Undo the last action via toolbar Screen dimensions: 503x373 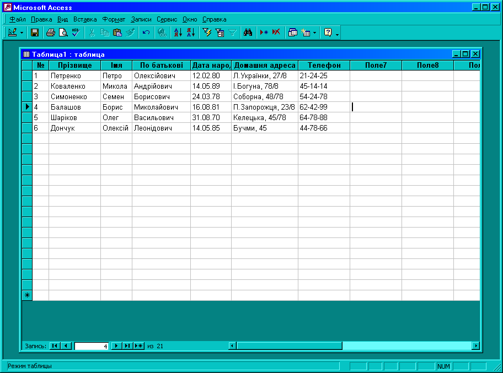(x=146, y=33)
